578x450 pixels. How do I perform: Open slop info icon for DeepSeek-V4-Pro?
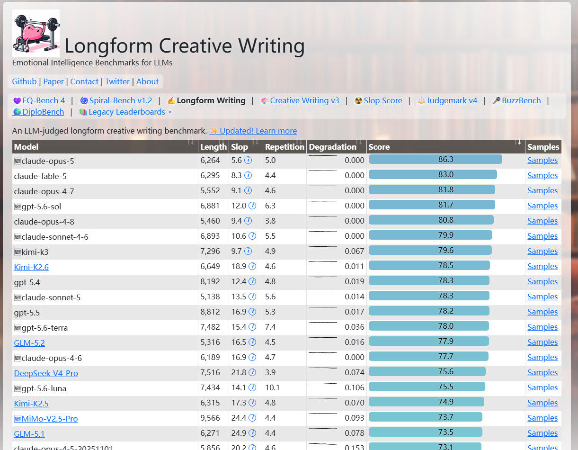coord(252,372)
